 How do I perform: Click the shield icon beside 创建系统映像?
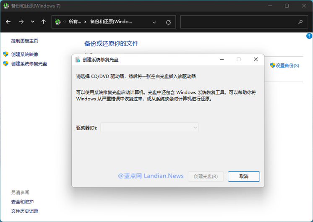[5, 54]
